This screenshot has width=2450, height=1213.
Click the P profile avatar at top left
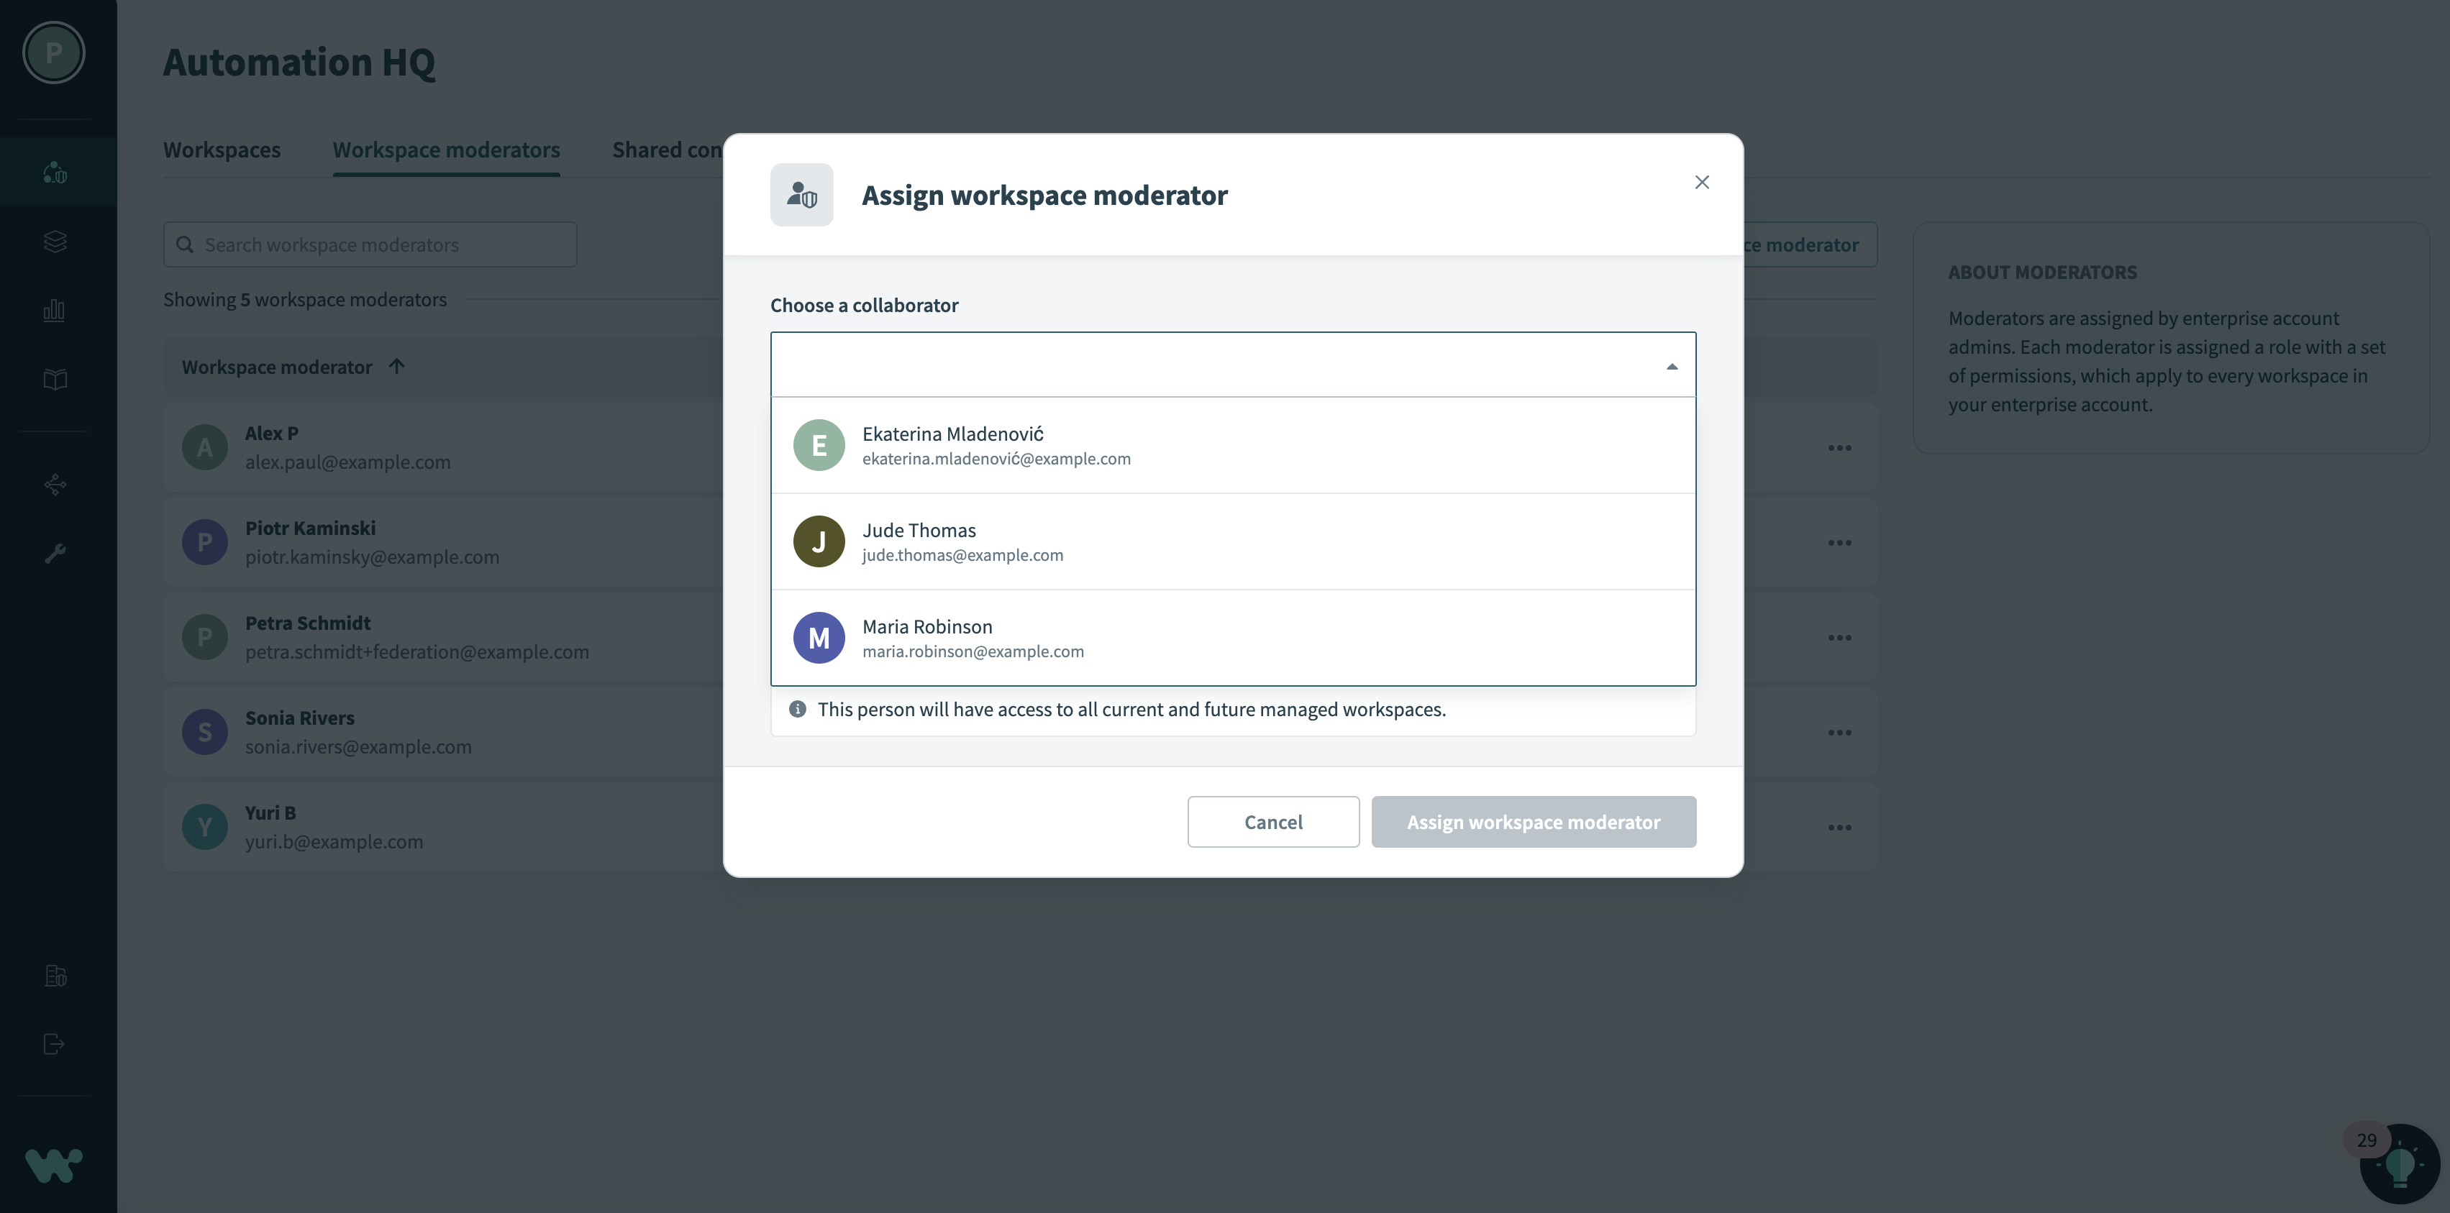(53, 53)
